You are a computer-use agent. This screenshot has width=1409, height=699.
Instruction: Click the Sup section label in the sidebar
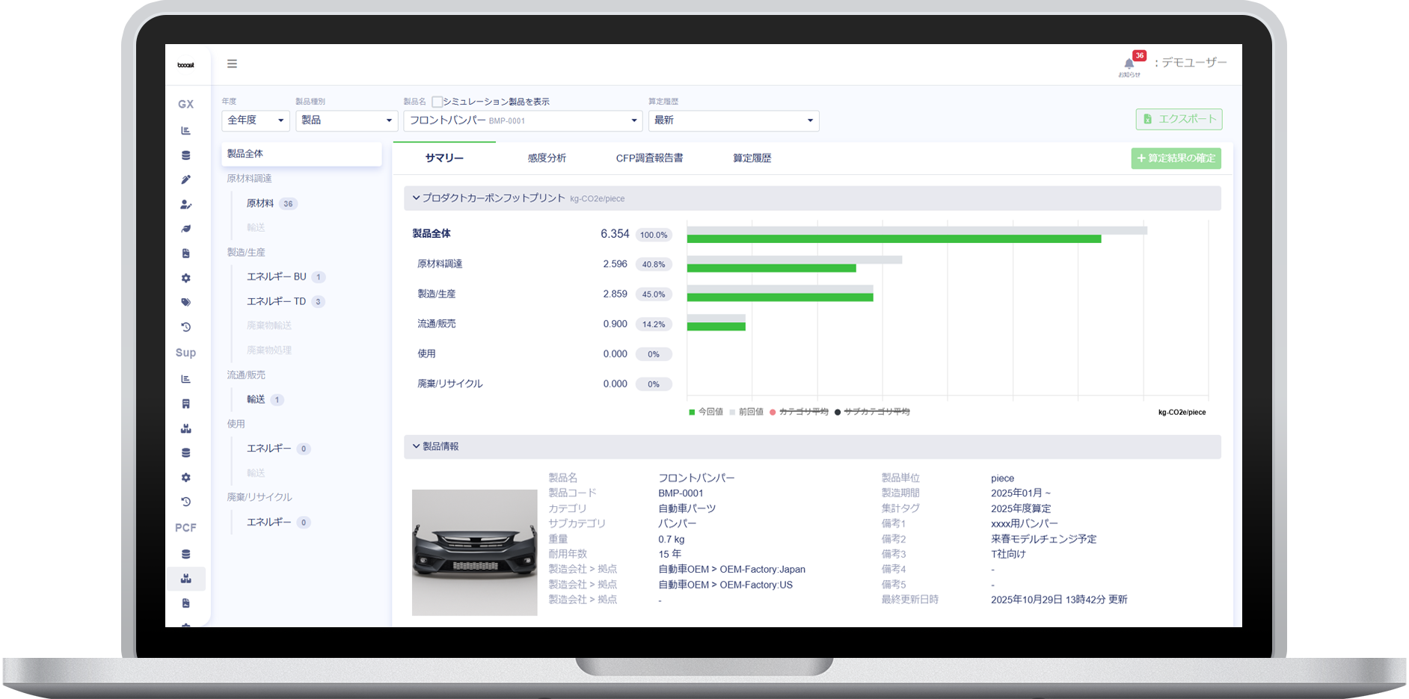pos(185,353)
